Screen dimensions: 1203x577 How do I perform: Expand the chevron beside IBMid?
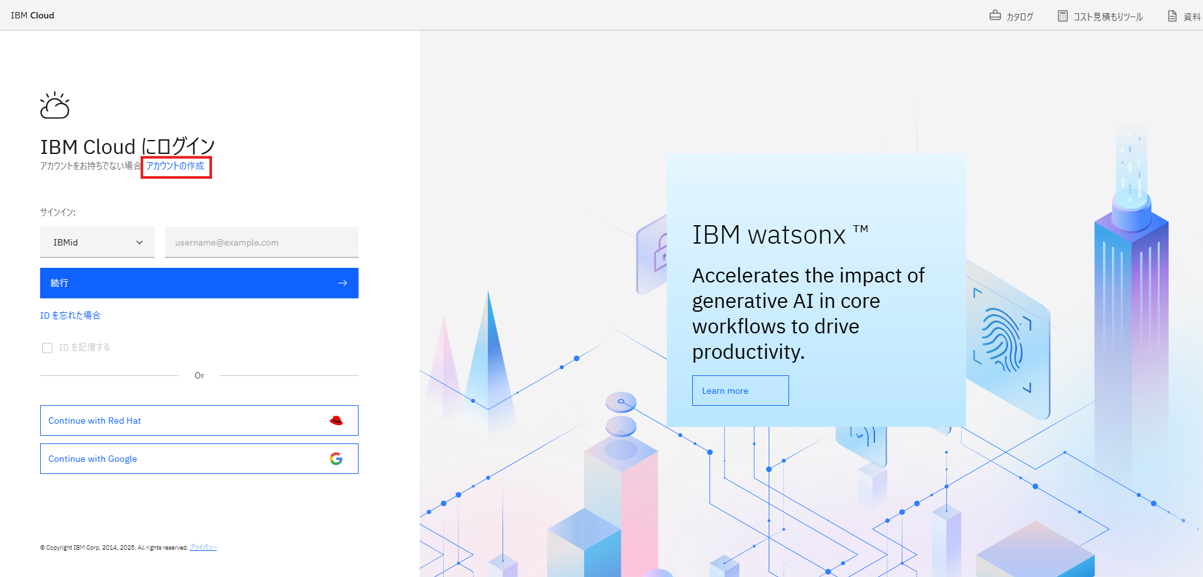pos(139,242)
